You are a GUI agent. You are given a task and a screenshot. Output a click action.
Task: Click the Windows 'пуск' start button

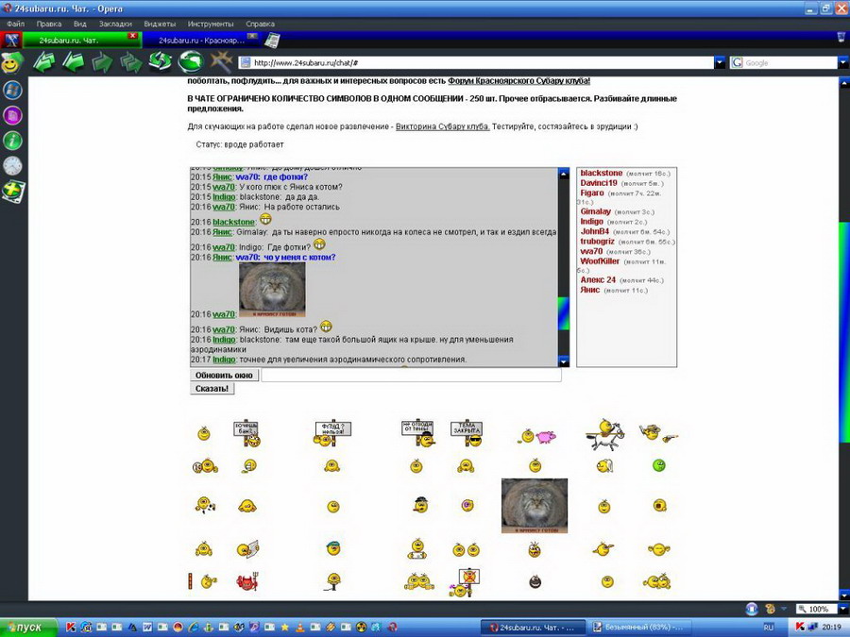28,628
